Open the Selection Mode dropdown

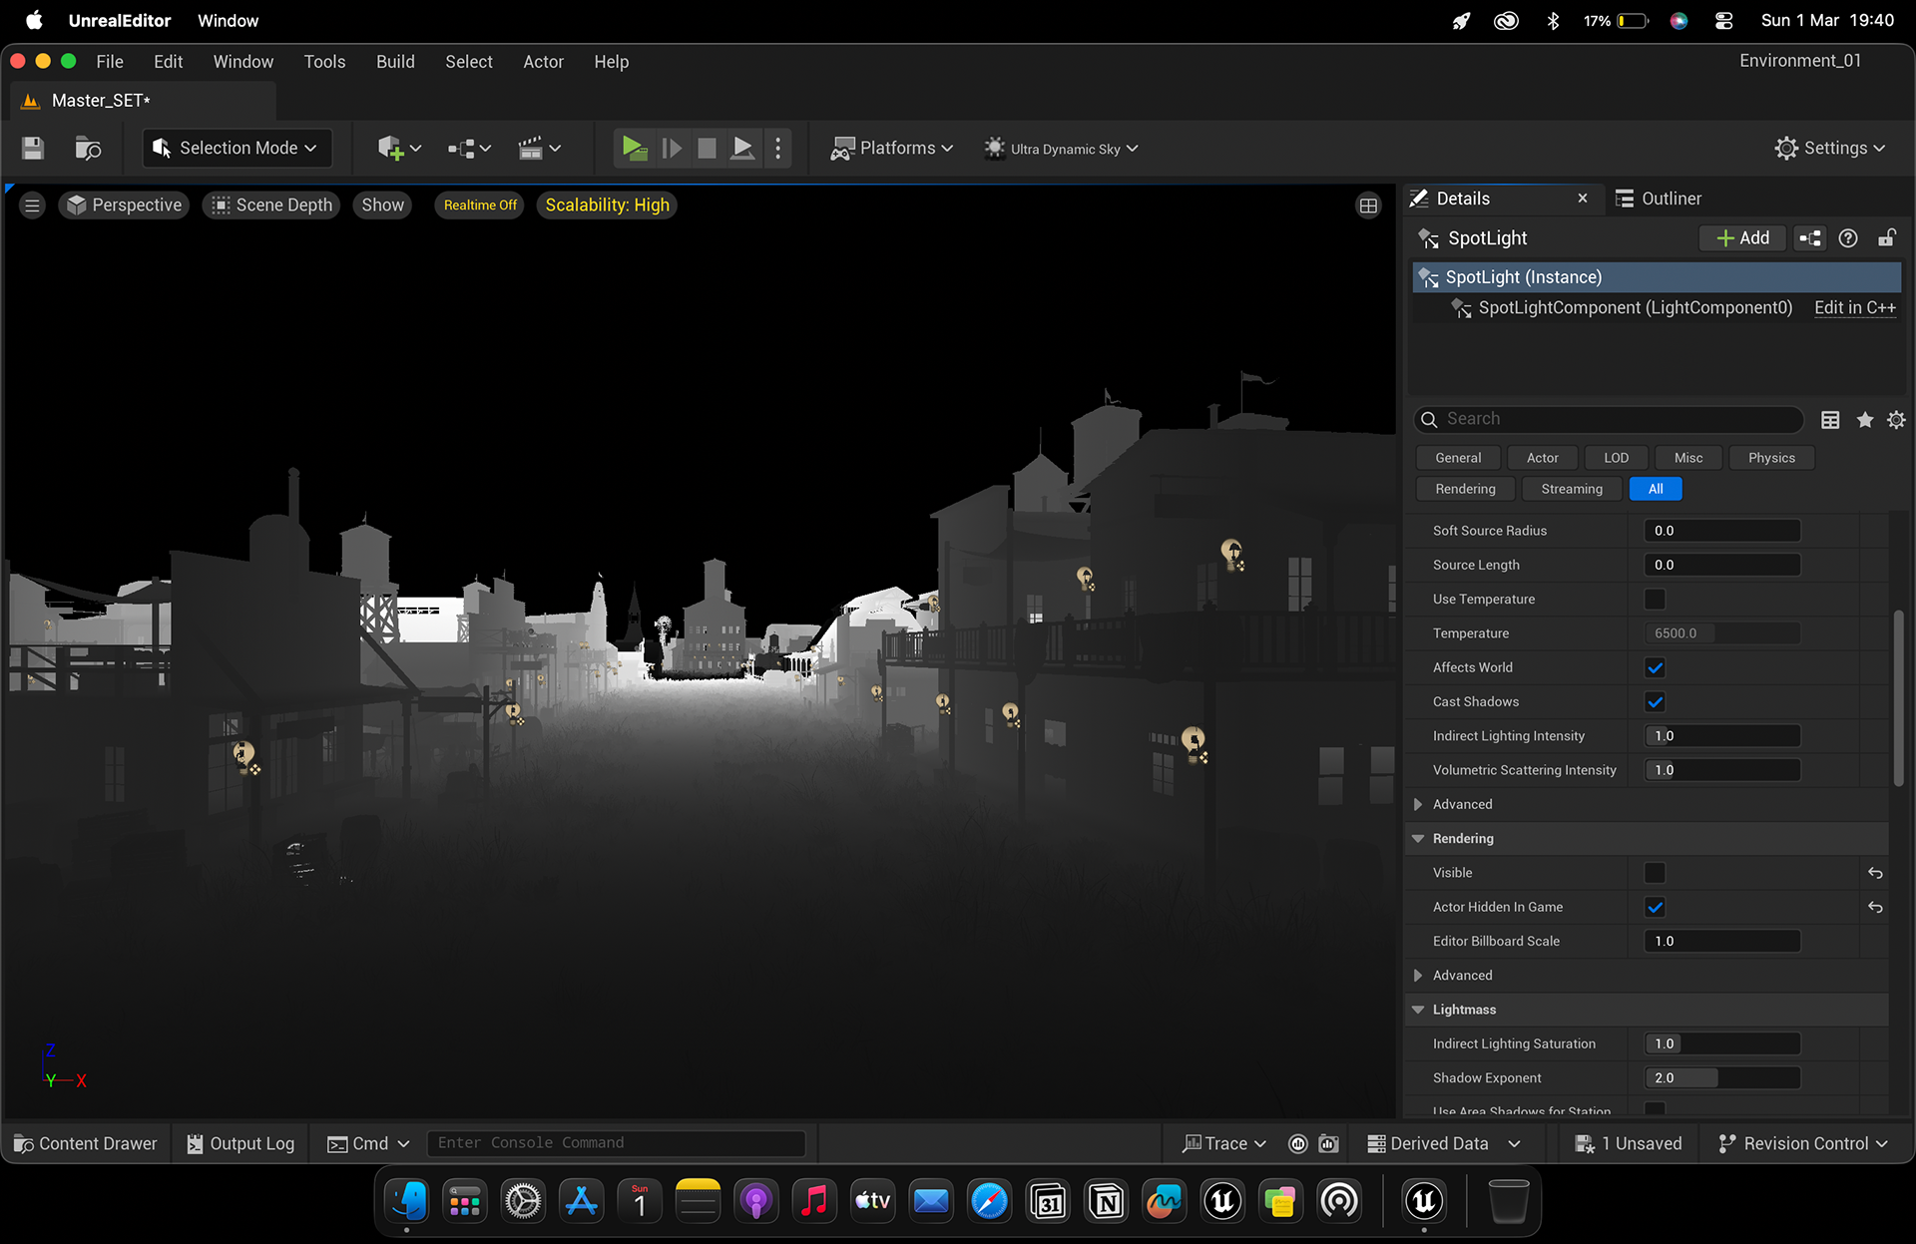tap(237, 149)
